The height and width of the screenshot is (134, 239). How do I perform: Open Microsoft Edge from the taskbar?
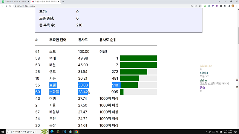pos(52,132)
